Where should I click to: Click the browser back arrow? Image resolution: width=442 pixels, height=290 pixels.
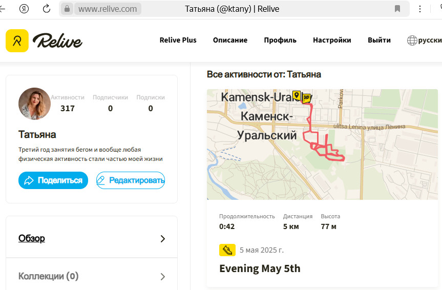click(x=2, y=9)
